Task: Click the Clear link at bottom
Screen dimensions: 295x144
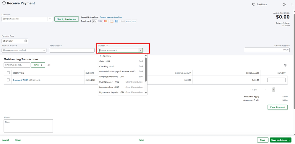Action: point(18,140)
